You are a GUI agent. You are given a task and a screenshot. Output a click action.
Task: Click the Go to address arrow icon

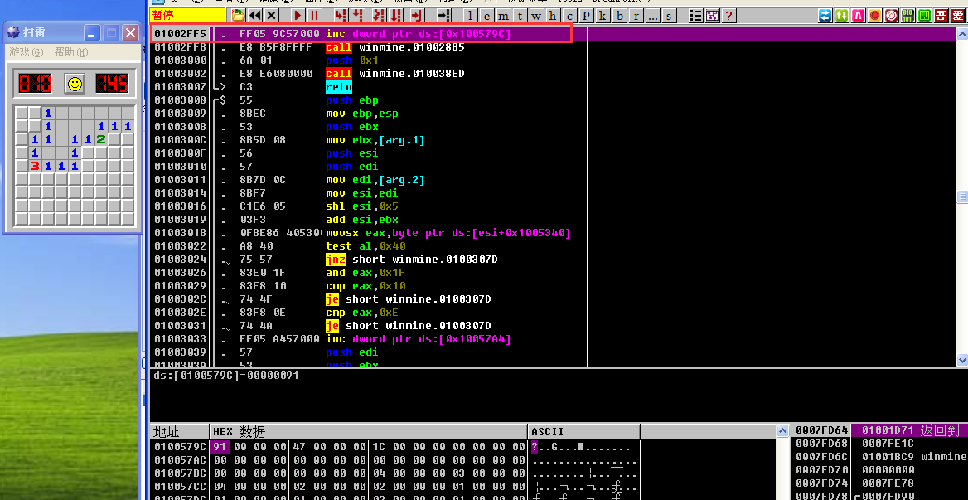[x=443, y=16]
